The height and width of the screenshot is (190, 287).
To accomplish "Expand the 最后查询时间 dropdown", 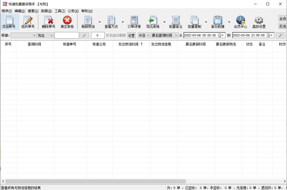I will [x=165, y=35].
